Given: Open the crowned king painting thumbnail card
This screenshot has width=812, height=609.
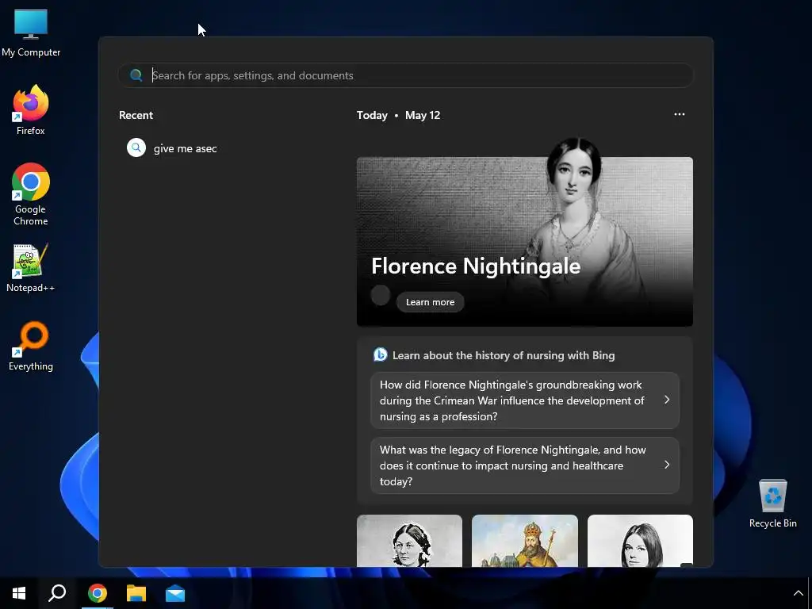Looking at the screenshot, I should coord(525,541).
